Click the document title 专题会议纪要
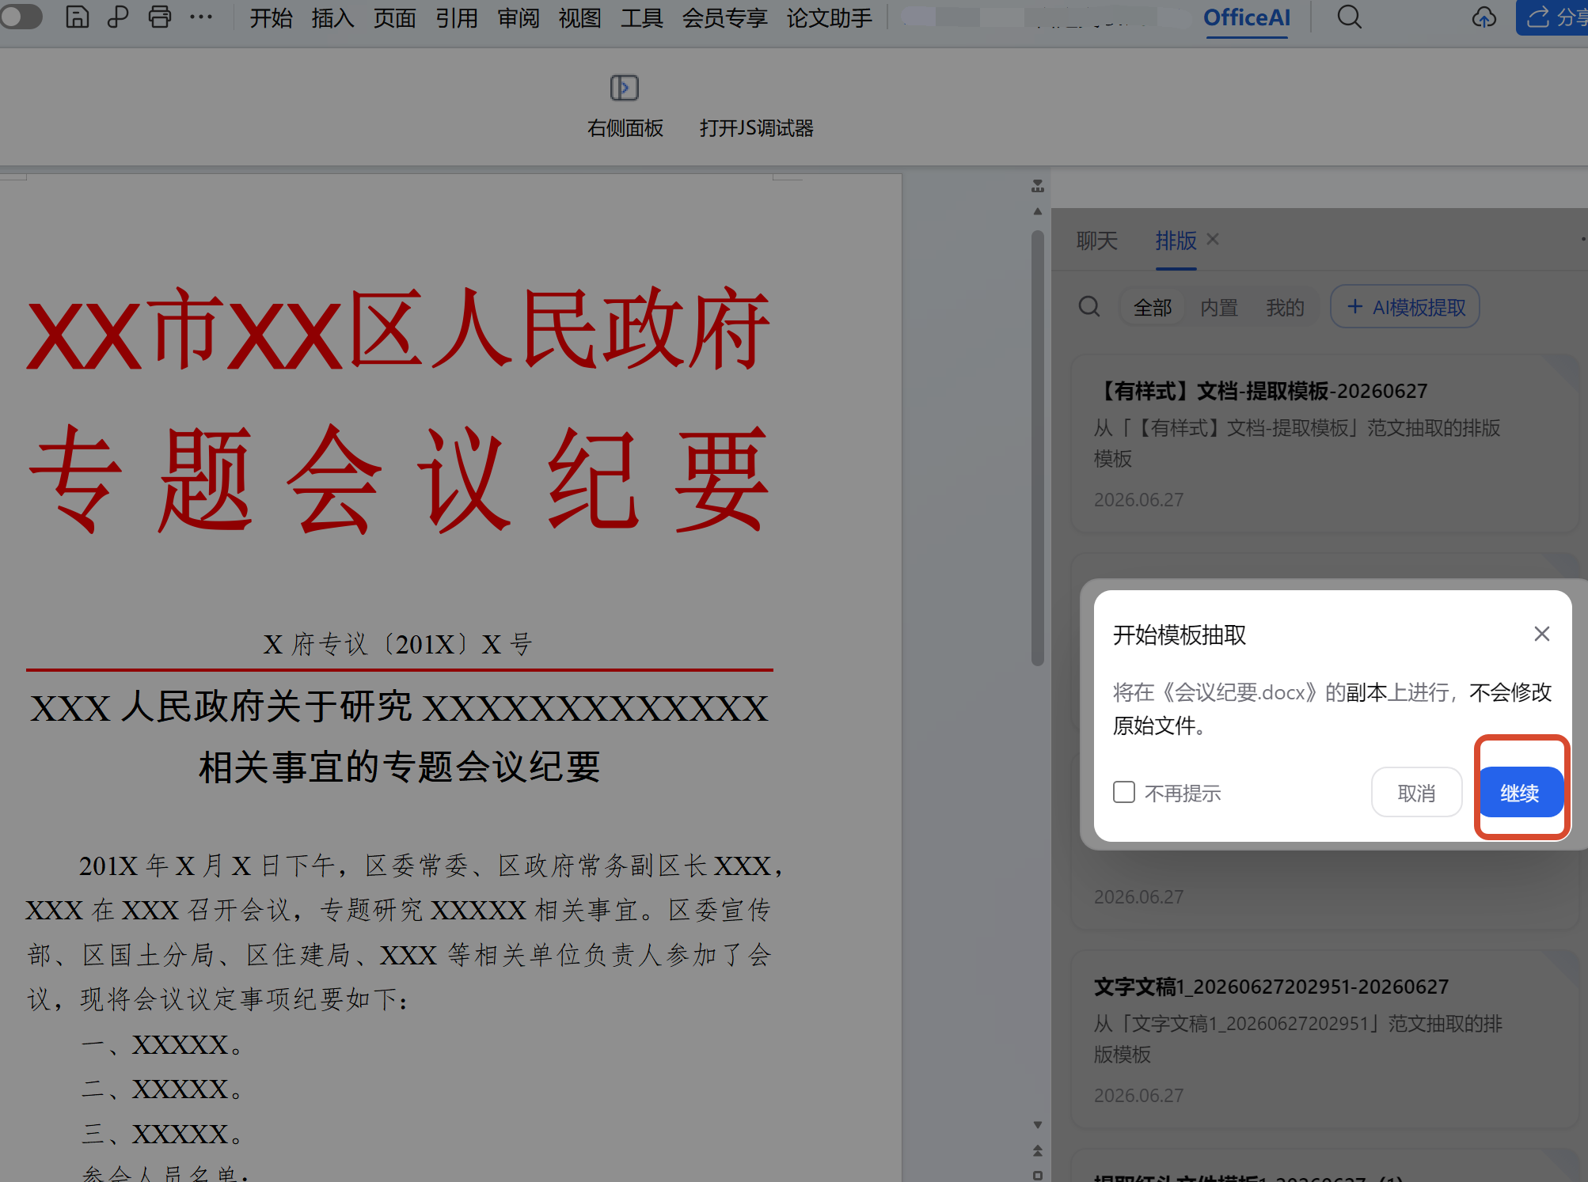1588x1182 pixels. pyautogui.click(x=400, y=479)
